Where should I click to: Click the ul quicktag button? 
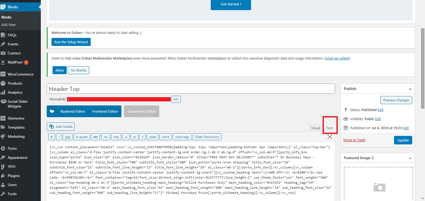point(126,137)
